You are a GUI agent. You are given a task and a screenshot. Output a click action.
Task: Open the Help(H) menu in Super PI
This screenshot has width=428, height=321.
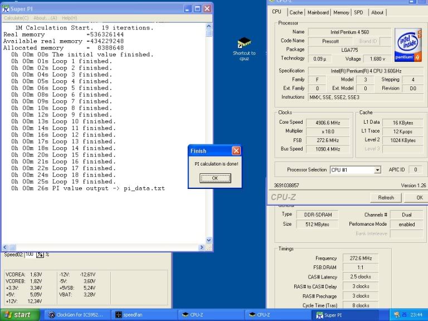pos(69,18)
